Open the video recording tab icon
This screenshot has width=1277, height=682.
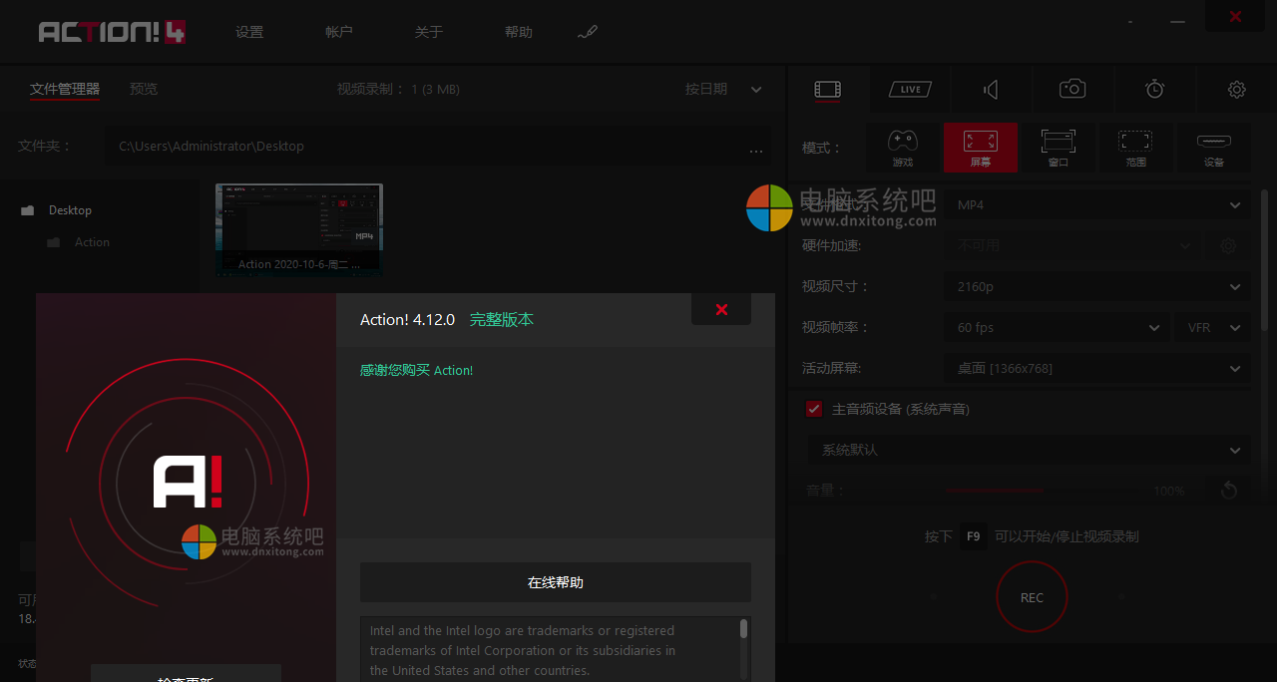click(x=827, y=90)
